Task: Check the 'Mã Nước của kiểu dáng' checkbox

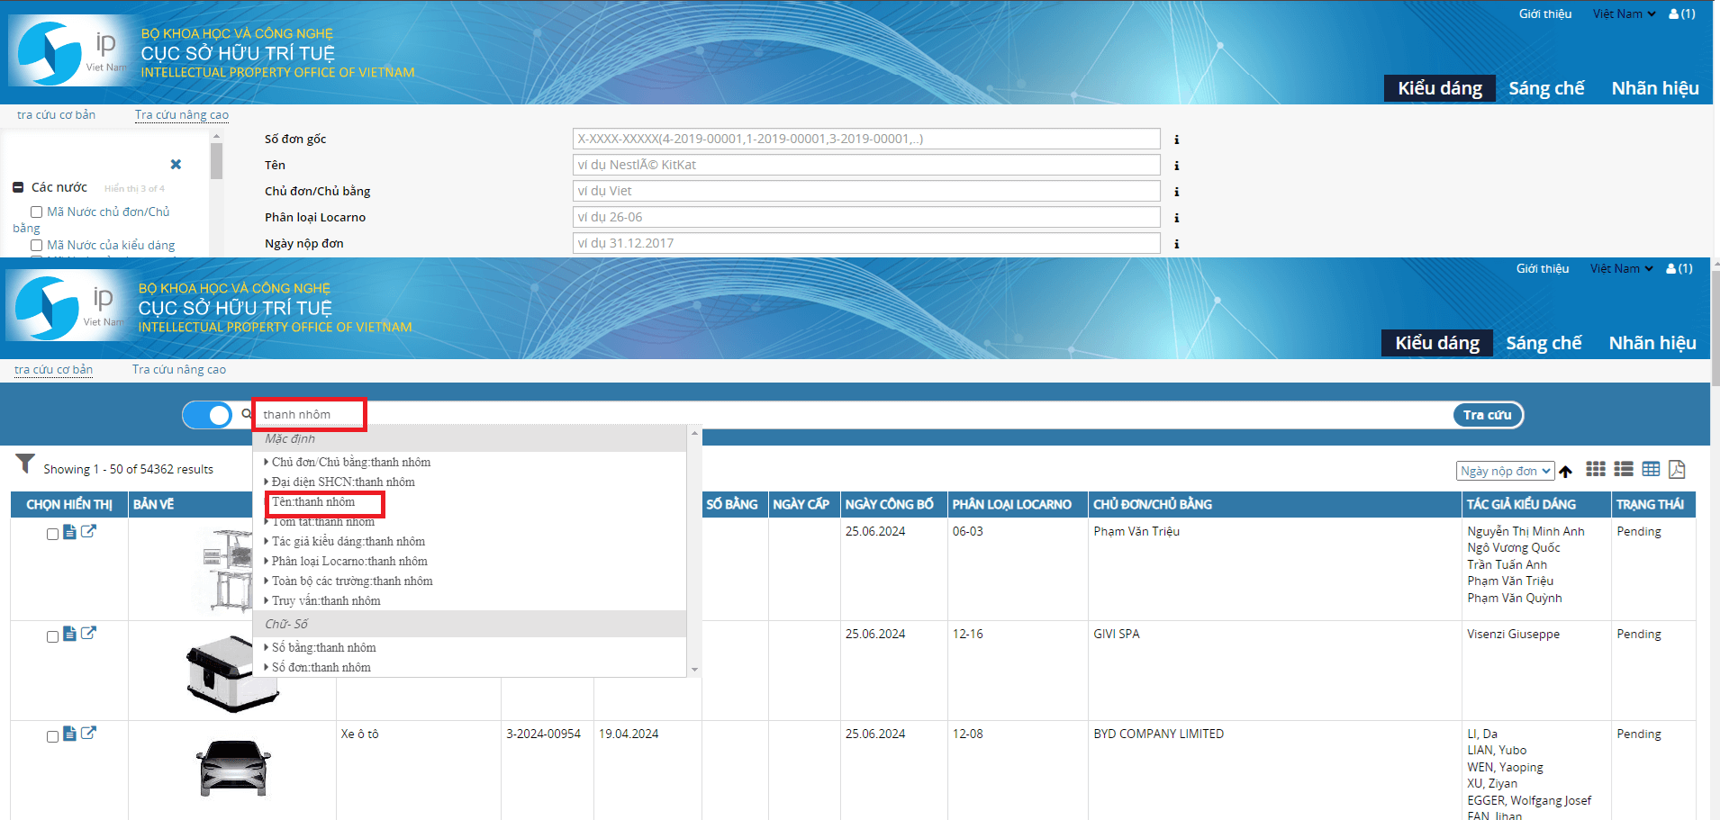Action: click(x=37, y=246)
